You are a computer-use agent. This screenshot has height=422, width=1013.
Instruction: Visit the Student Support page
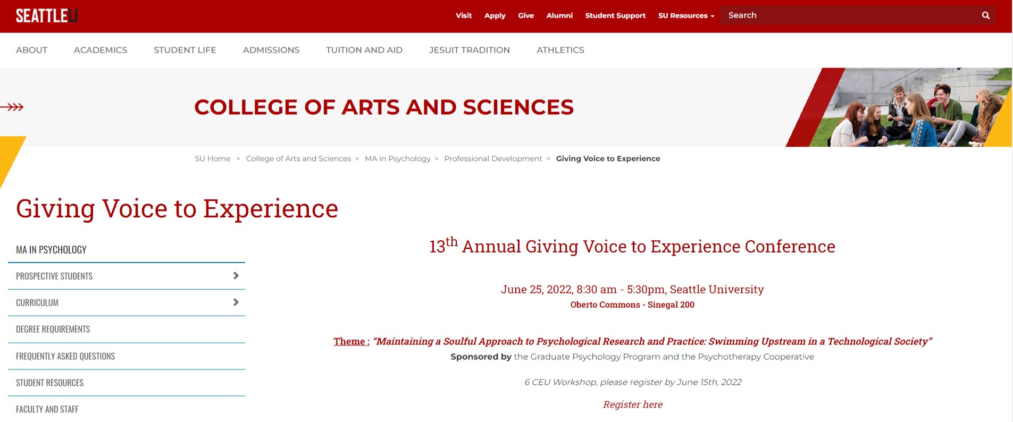pos(615,15)
